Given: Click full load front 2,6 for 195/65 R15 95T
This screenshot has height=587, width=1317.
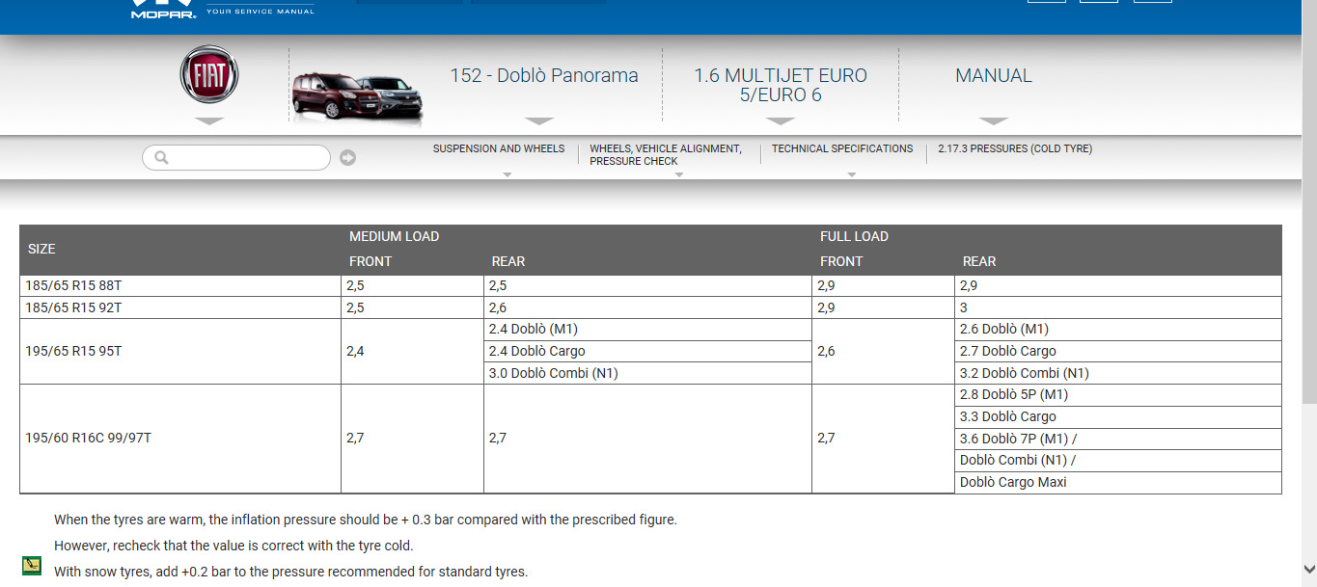Looking at the screenshot, I should tap(883, 351).
